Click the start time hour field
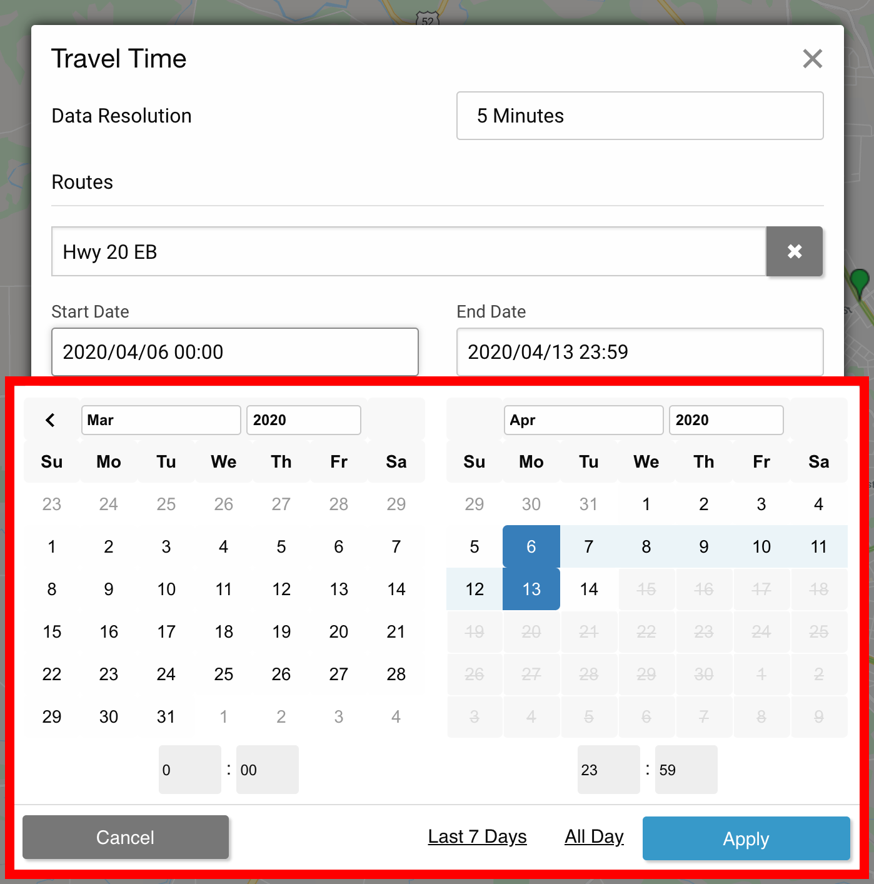874x884 pixels. [189, 770]
